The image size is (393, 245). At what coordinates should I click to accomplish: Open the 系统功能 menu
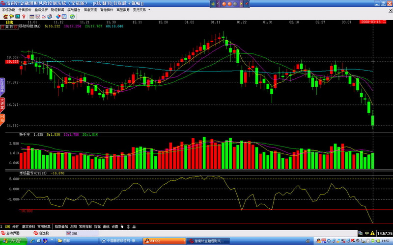8,10
